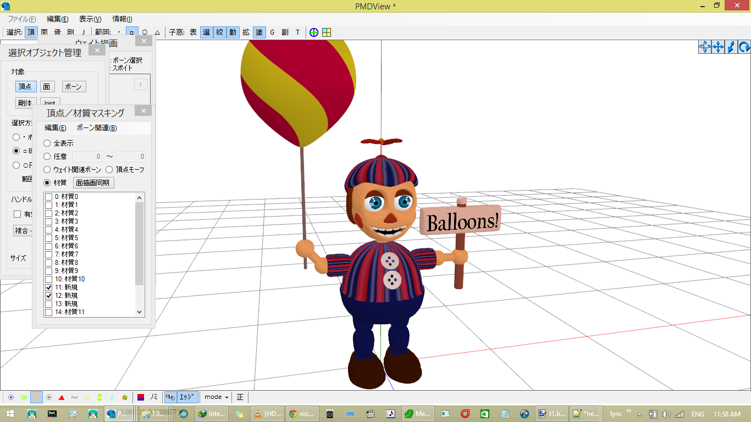Click the Joint button in object management panel
The image size is (751, 422).
pyautogui.click(x=50, y=102)
